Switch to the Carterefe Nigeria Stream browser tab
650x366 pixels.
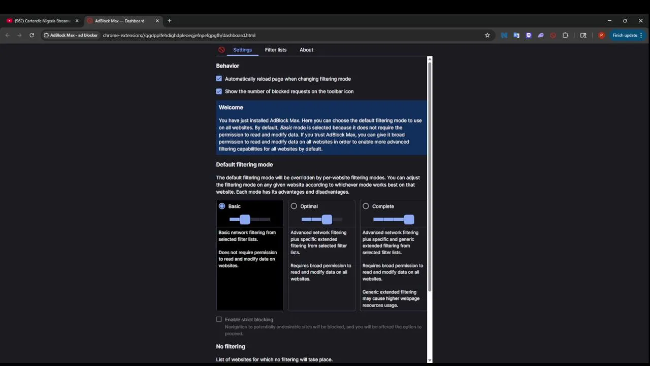coord(42,21)
